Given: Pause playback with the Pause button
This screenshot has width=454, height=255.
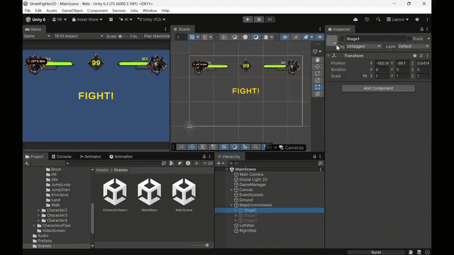Looking at the screenshot, I should tap(259, 19).
